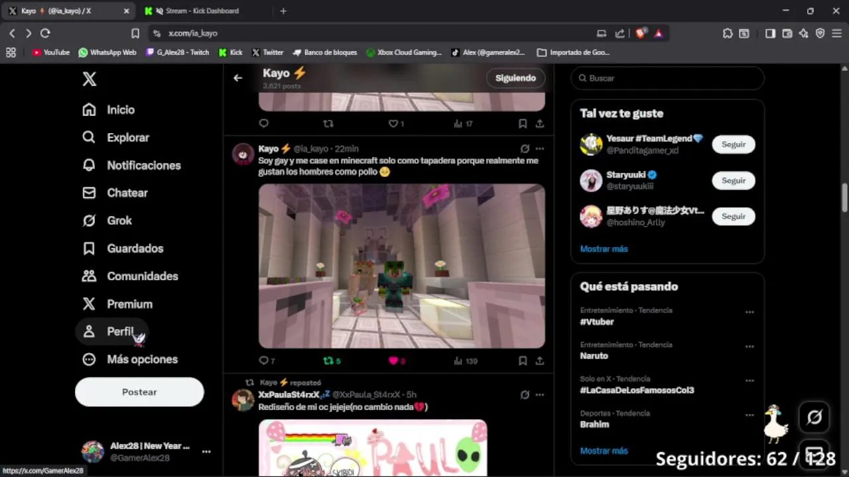The height and width of the screenshot is (477, 849).
Task: Click the Siguiendo button
Action: [515, 78]
